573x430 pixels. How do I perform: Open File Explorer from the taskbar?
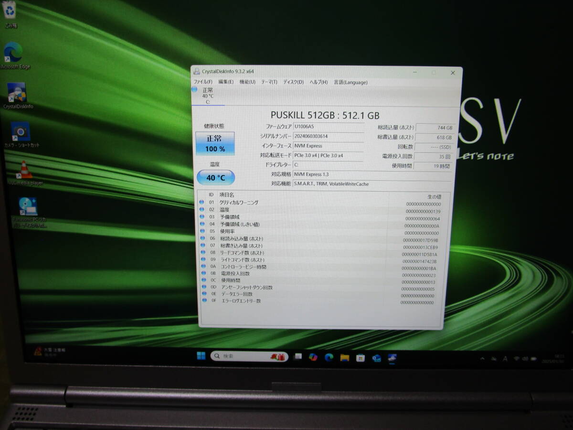coord(344,357)
